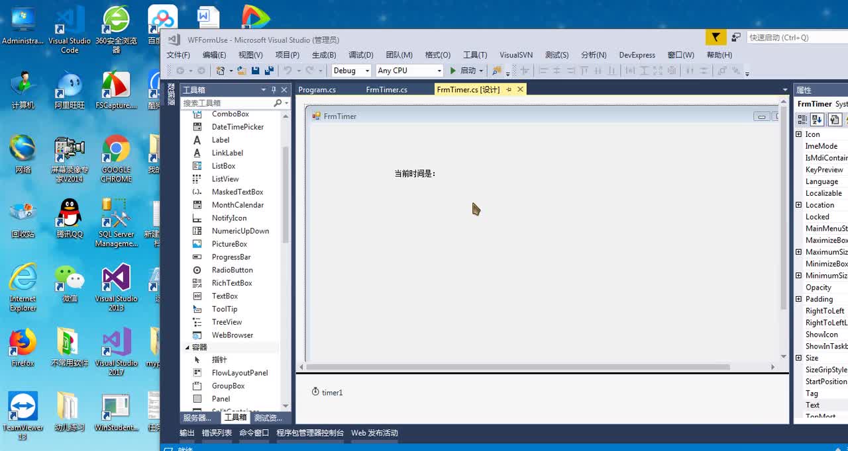Select the timer1 component in tray
The width and height of the screenshot is (848, 451).
click(x=327, y=392)
